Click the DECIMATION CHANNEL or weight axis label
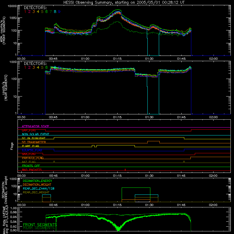This screenshot has width=234, height=234. [x=4, y=190]
